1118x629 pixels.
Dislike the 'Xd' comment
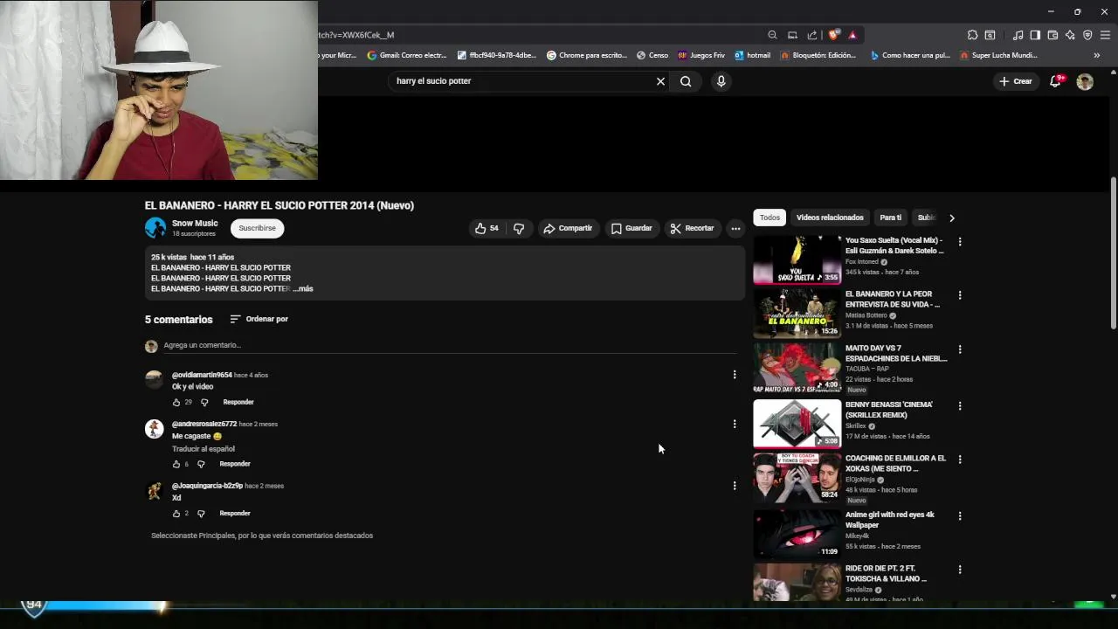(x=201, y=514)
